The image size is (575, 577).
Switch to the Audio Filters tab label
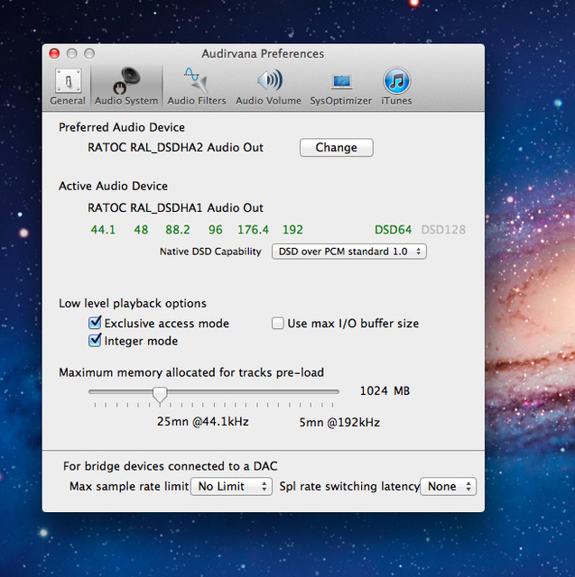197,101
